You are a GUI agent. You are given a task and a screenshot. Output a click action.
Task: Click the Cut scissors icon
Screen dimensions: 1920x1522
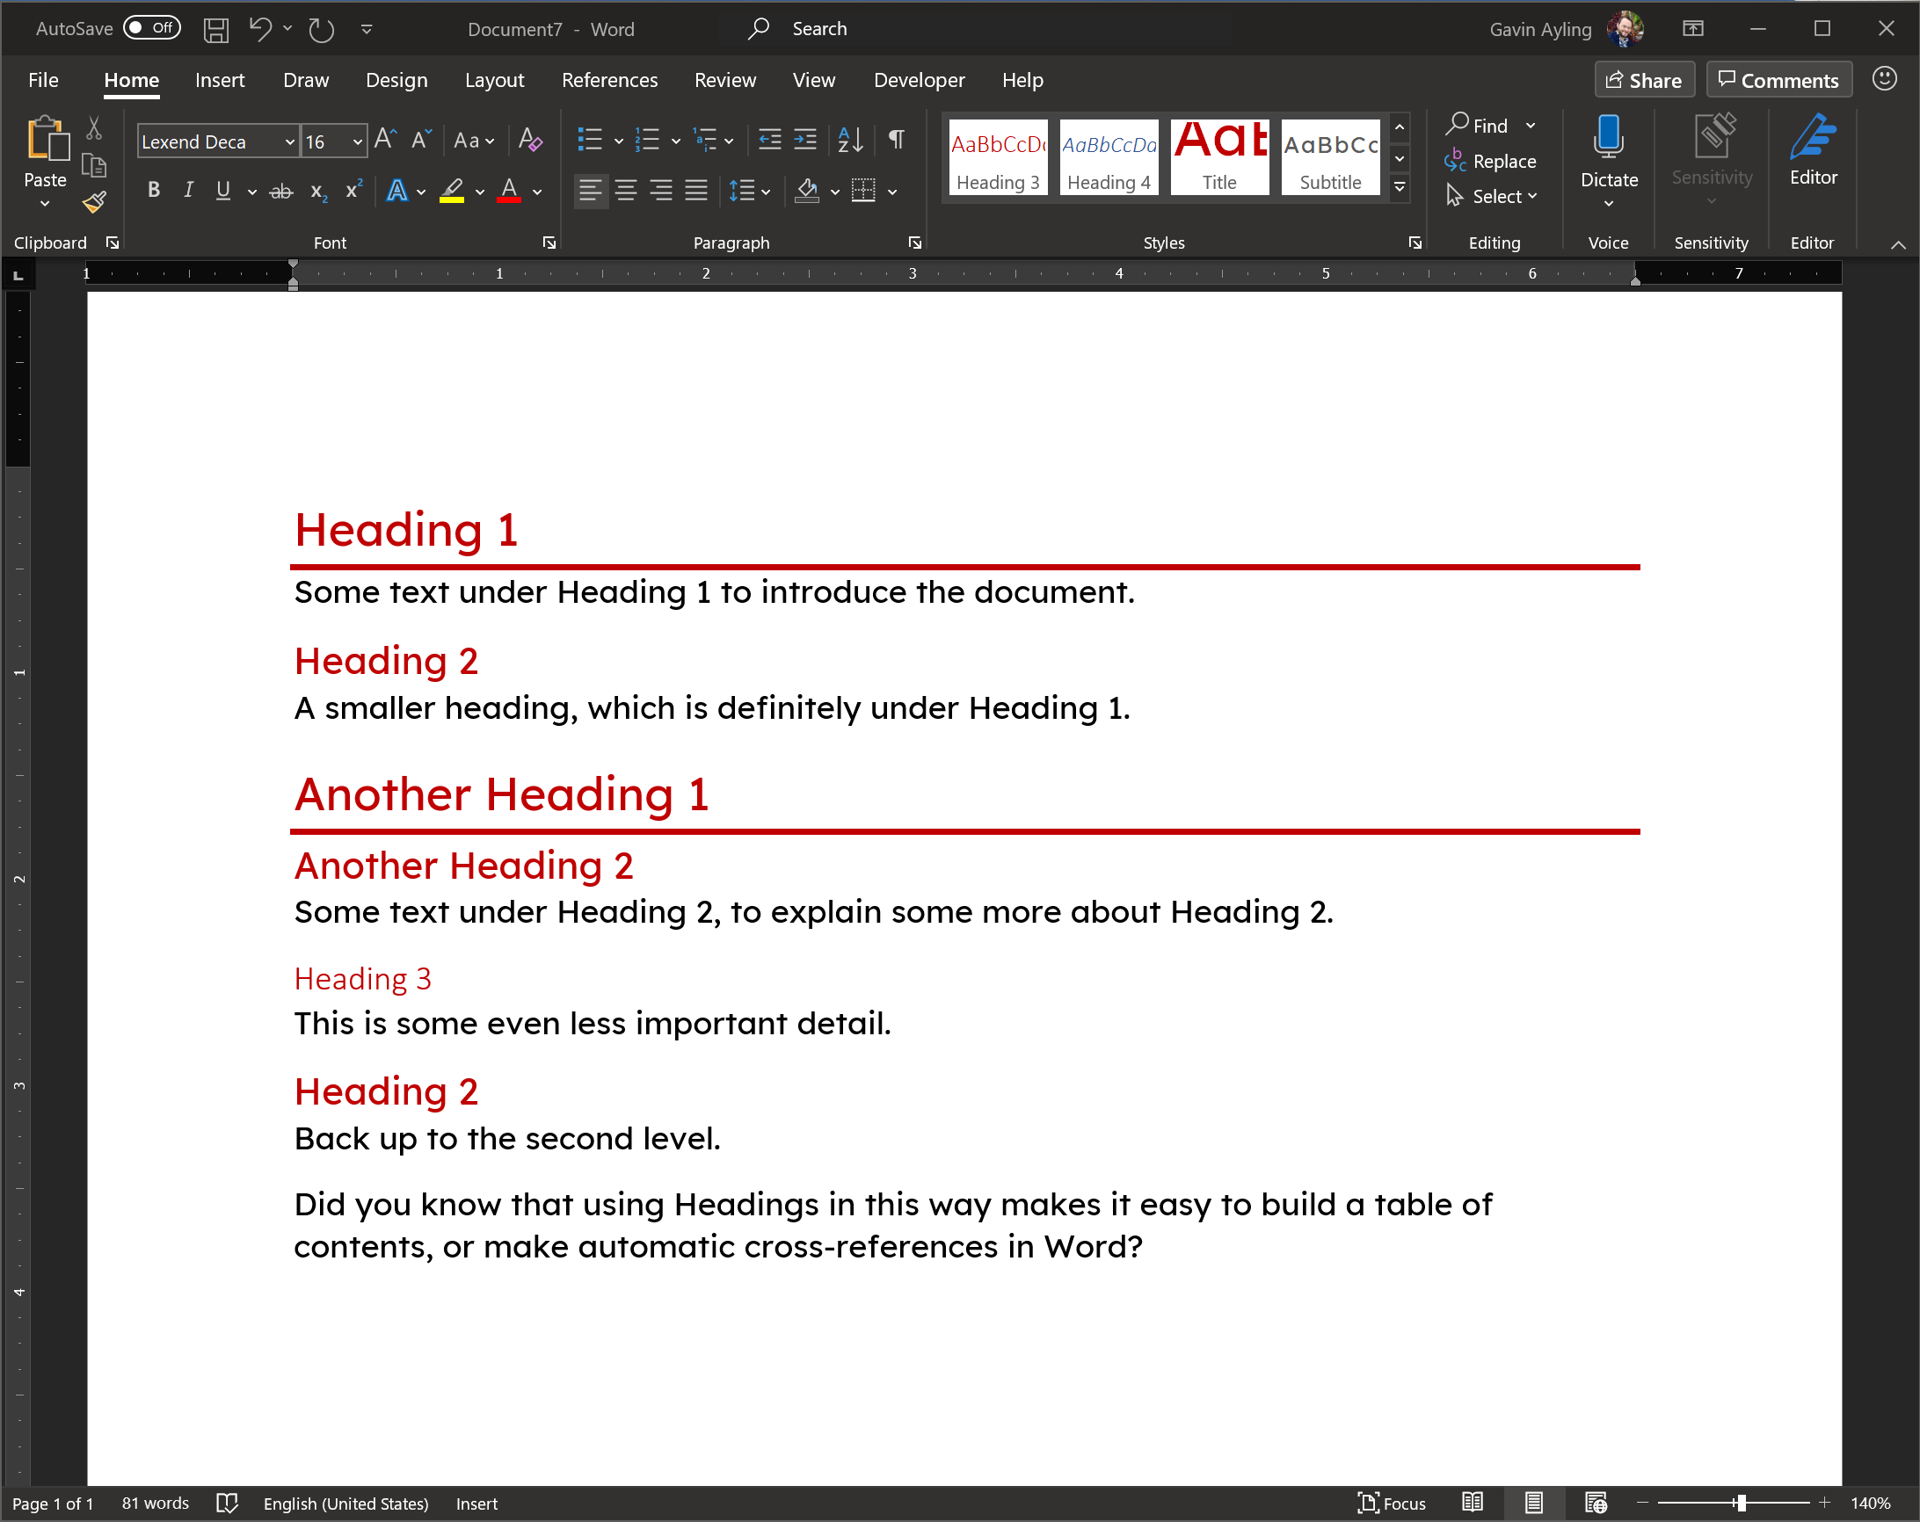pos(94,128)
